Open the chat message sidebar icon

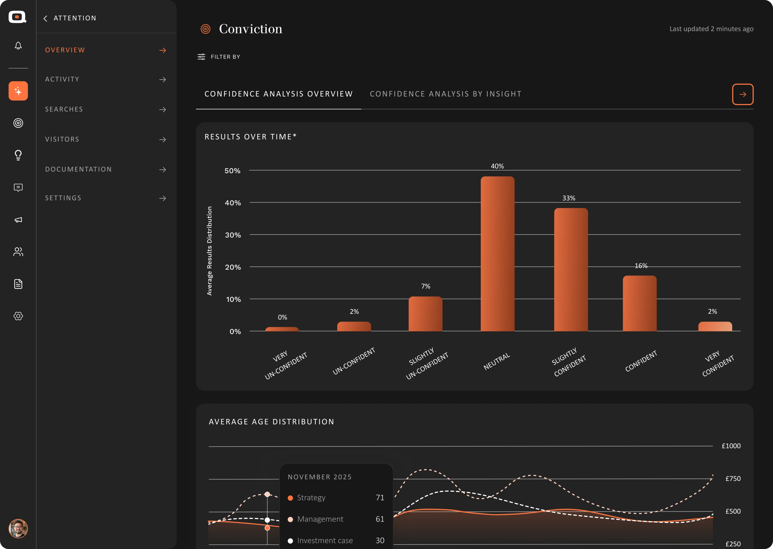pyautogui.click(x=18, y=188)
